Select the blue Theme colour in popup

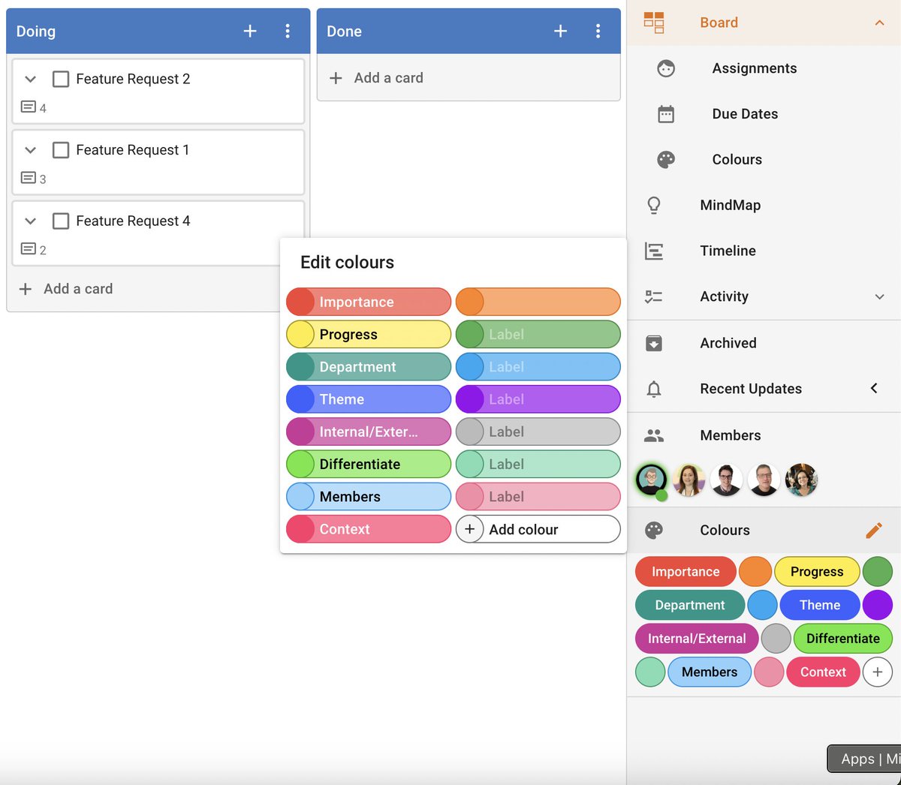click(369, 399)
